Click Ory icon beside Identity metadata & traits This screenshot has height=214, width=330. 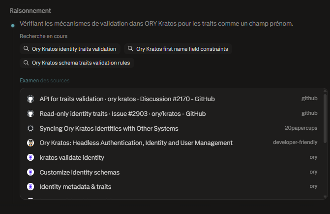click(30, 187)
